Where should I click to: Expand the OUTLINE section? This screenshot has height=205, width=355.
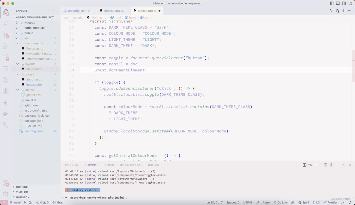22,187
